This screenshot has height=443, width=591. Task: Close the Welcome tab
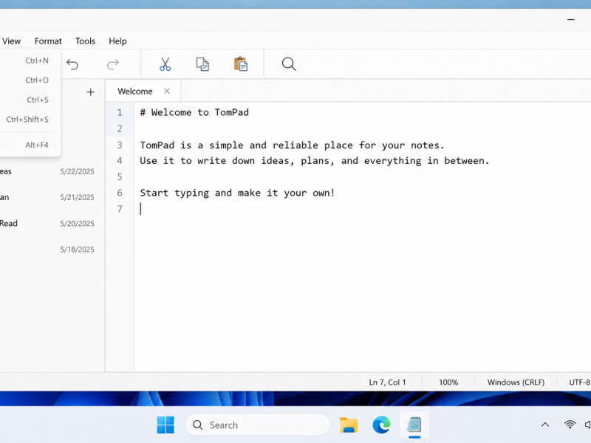[167, 91]
